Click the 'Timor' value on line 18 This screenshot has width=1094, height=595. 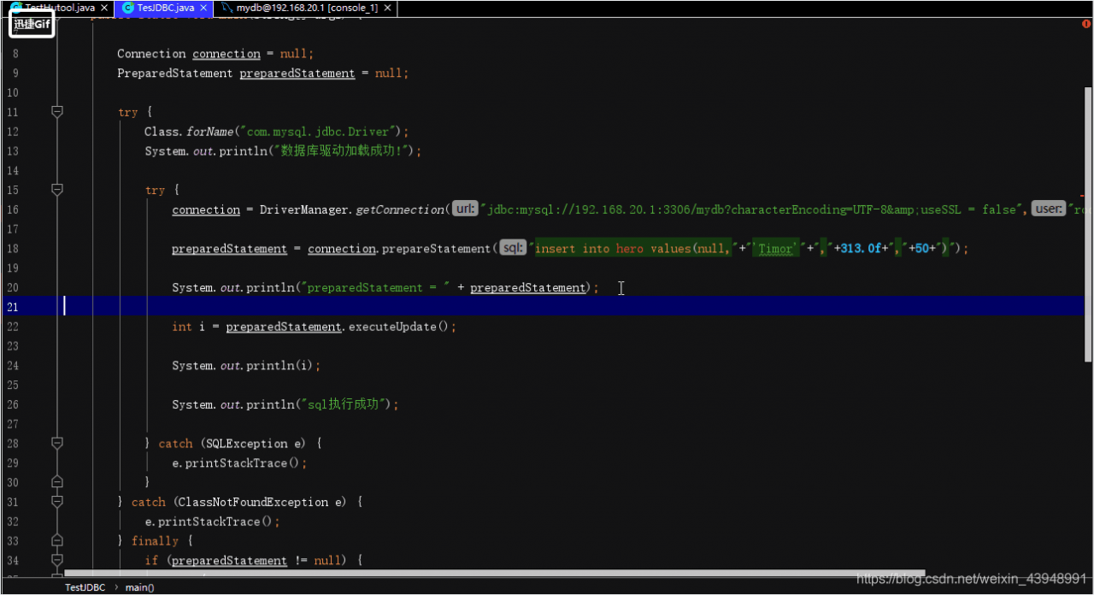click(776, 249)
